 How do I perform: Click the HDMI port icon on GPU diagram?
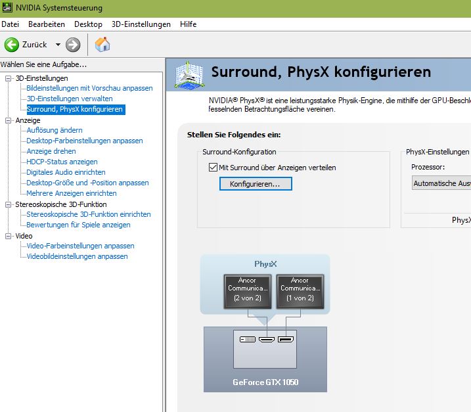pos(267,340)
